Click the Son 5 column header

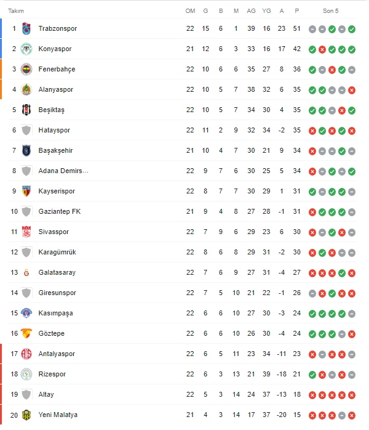pyautogui.click(x=331, y=11)
